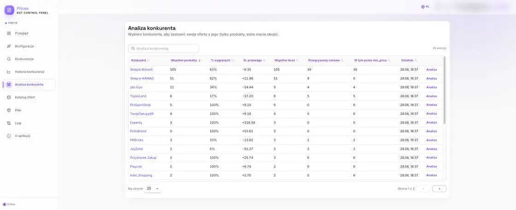Viewport: 516px width, 210px height.
Task: Open the Na stronie 25 dropdown
Action: coord(152,189)
